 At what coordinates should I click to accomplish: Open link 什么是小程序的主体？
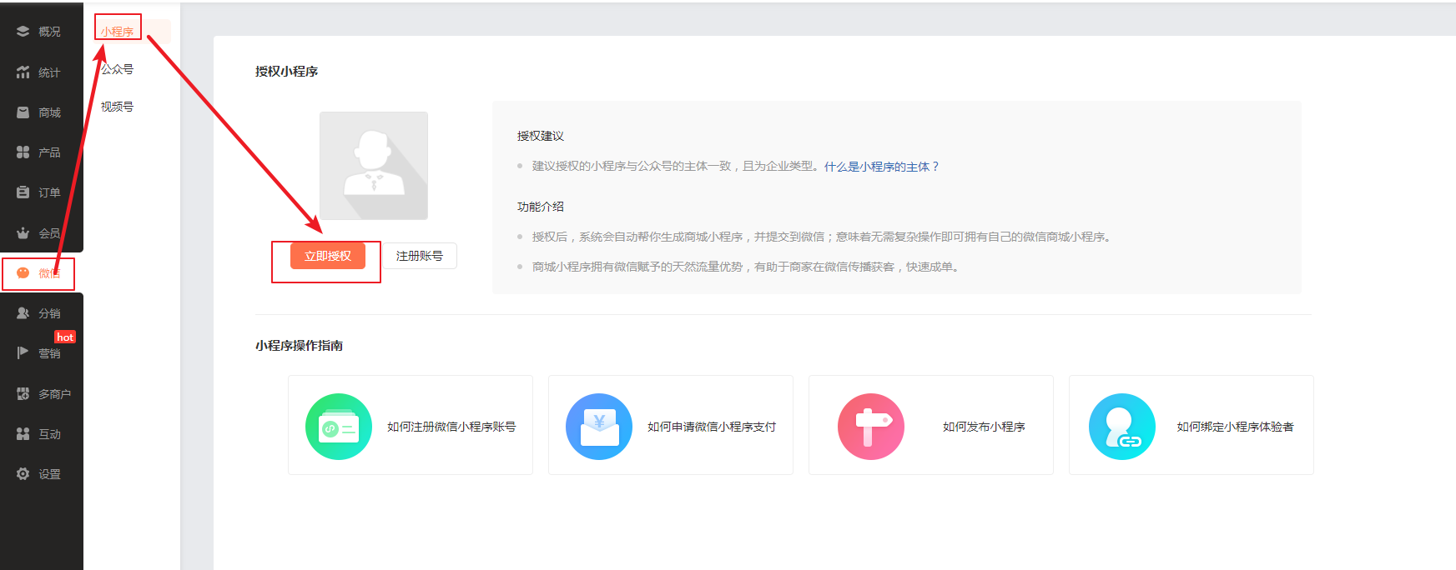[x=882, y=167]
